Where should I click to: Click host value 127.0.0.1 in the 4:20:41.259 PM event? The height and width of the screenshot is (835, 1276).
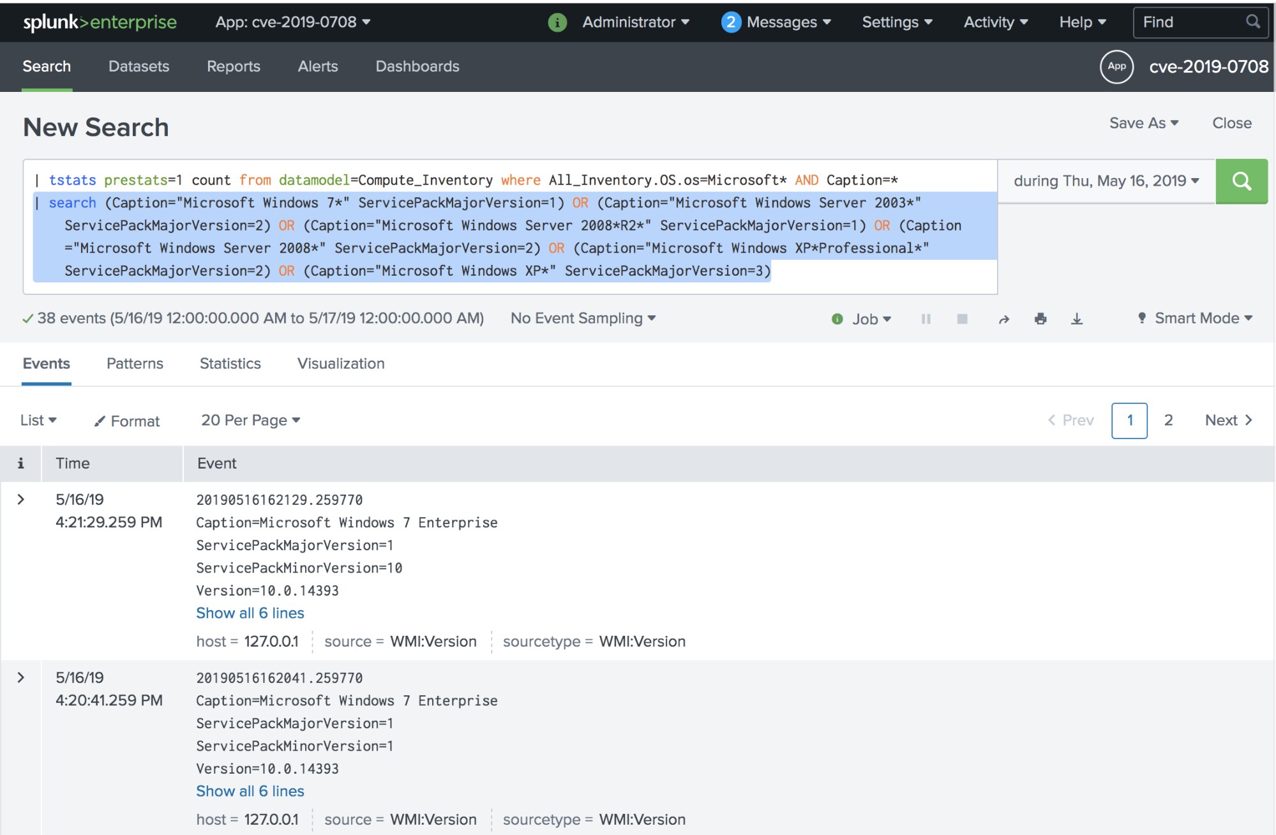tap(271, 820)
